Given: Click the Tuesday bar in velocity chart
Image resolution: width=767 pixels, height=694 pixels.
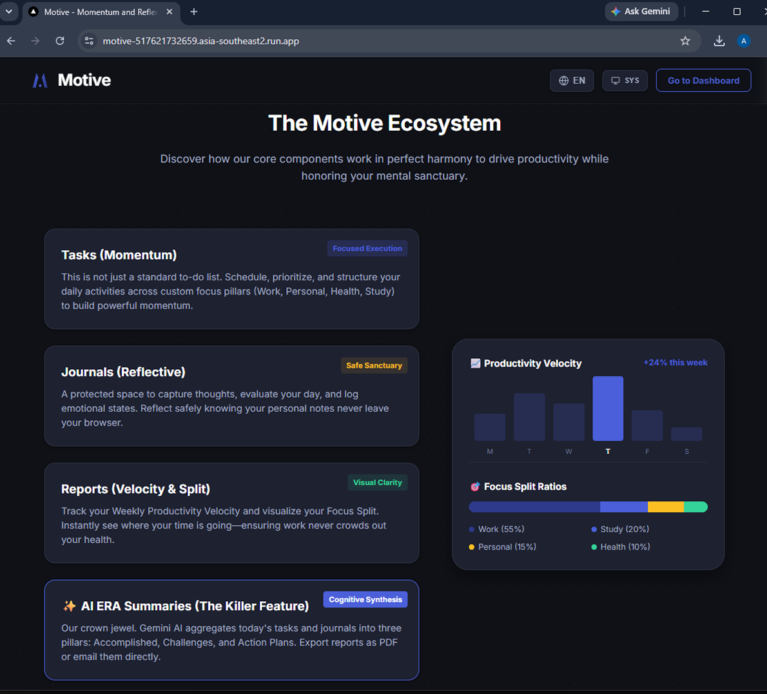Looking at the screenshot, I should click(x=529, y=417).
